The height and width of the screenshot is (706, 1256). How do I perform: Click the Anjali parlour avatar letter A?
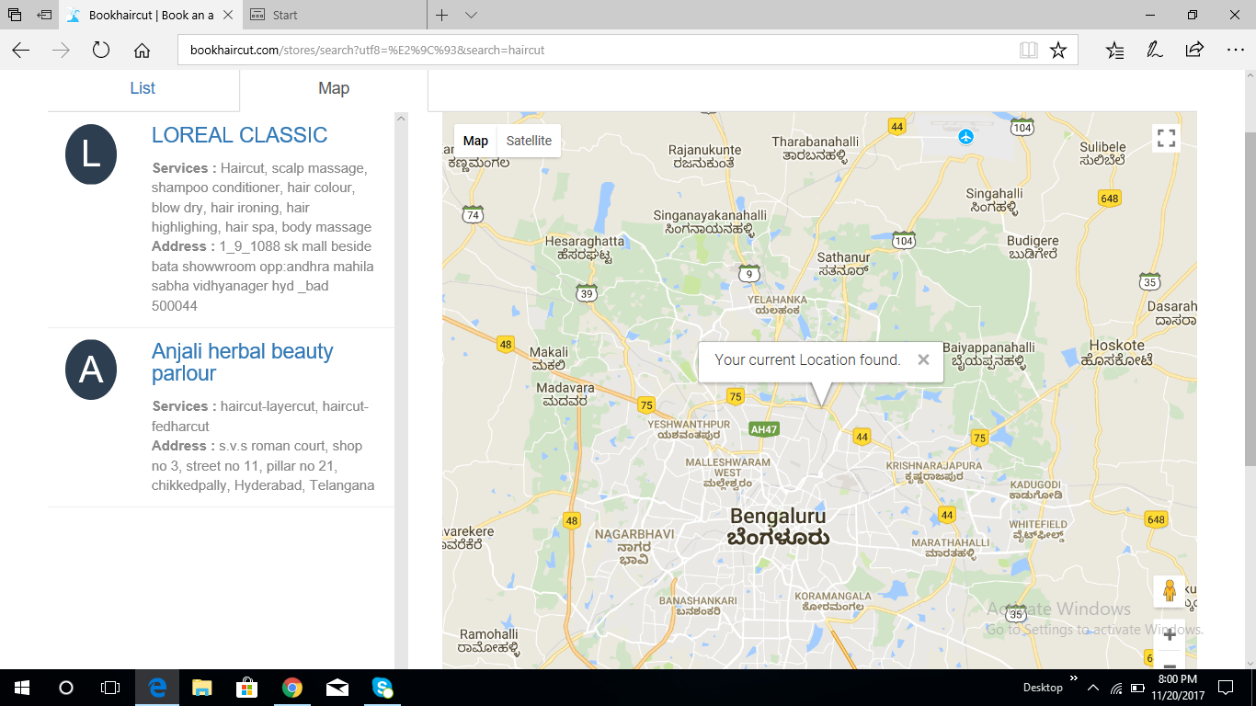pyautogui.click(x=91, y=370)
